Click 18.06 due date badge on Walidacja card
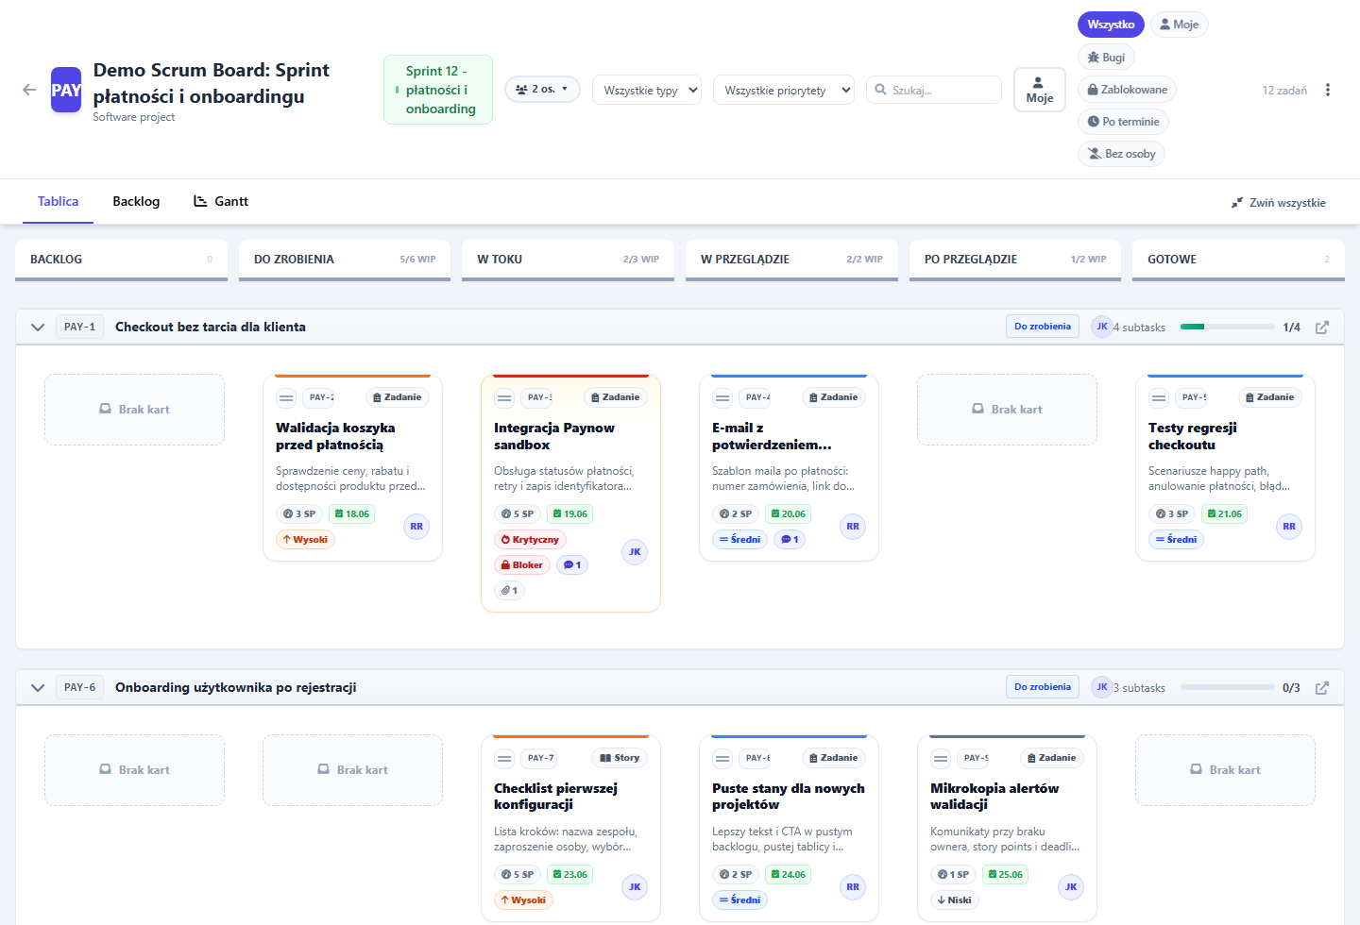 point(351,514)
